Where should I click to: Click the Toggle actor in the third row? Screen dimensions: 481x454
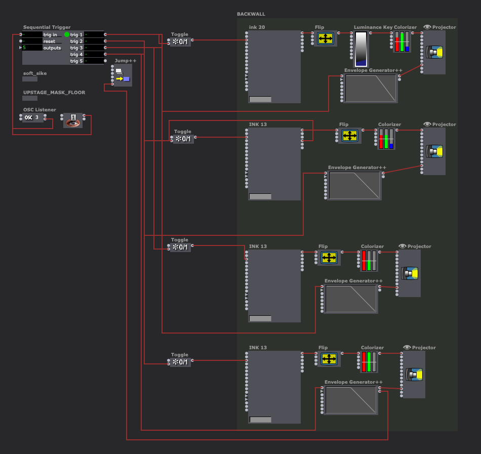coord(180,247)
